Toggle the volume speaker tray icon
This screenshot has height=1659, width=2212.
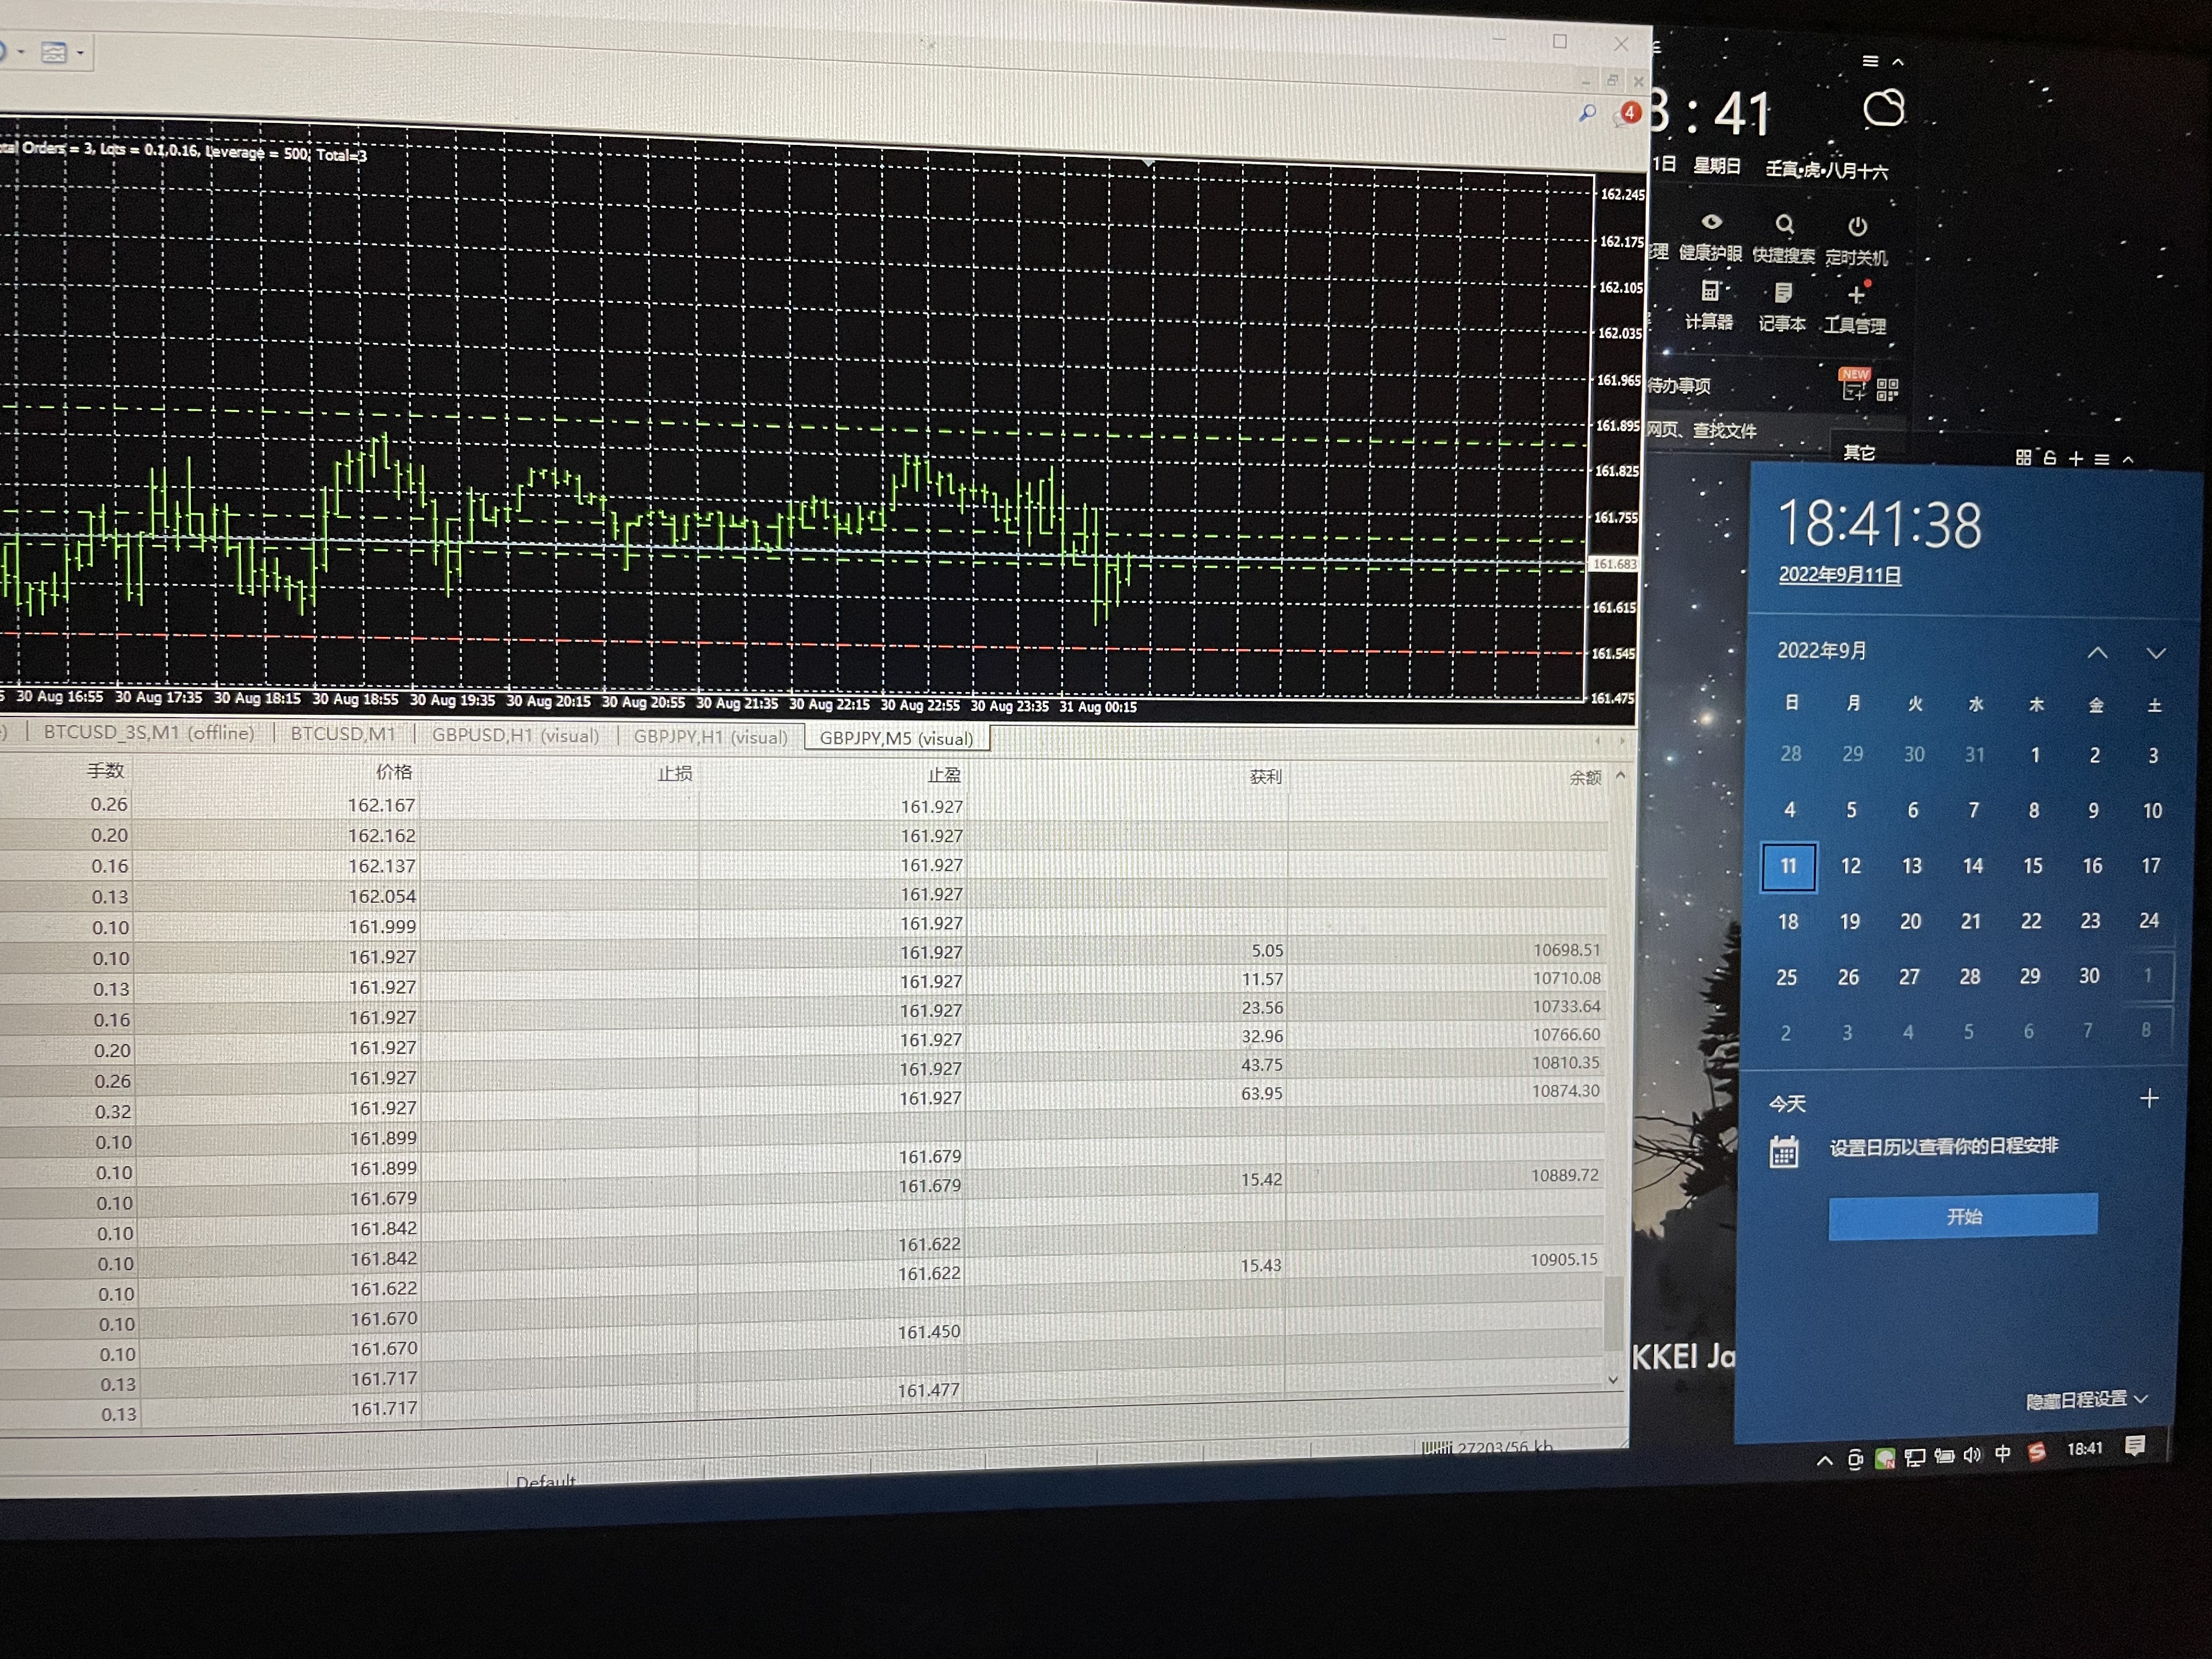coord(1972,1455)
